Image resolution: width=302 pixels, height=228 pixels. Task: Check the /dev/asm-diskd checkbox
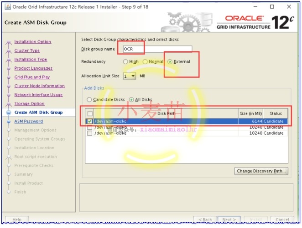pyautogui.click(x=89, y=127)
